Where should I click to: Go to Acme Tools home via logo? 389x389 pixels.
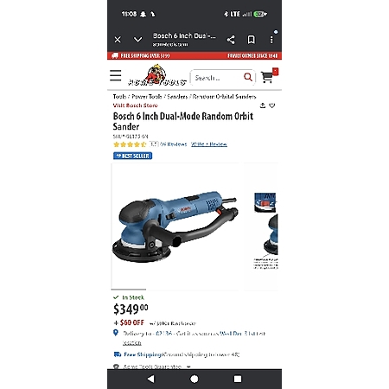(157, 75)
